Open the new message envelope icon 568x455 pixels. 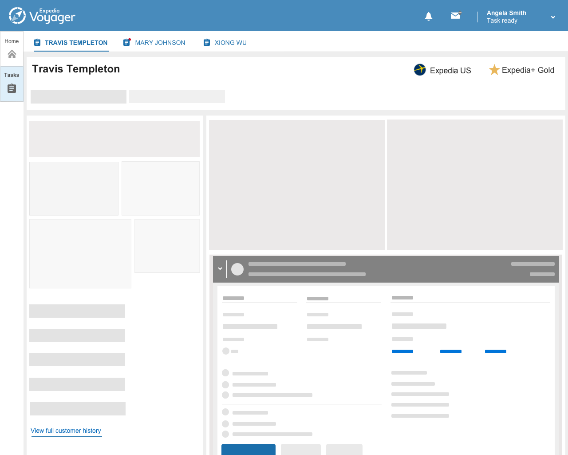click(x=456, y=16)
